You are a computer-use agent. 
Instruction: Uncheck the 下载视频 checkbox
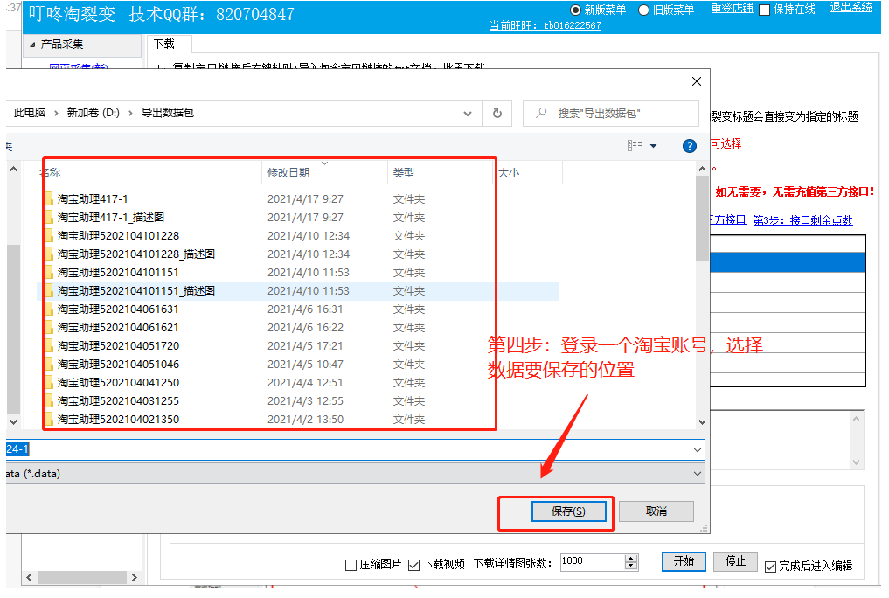[413, 565]
